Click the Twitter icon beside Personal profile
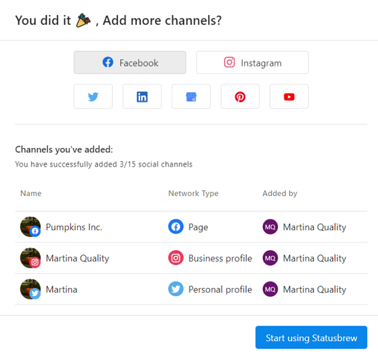The width and height of the screenshot is (378, 356). coord(176,289)
